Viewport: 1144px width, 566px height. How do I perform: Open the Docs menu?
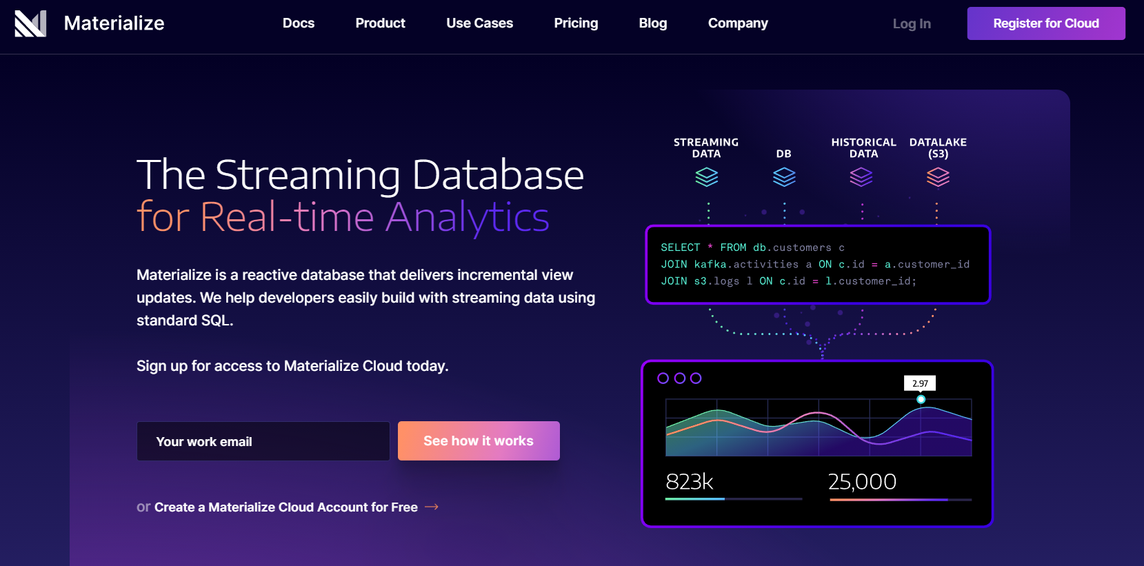(x=299, y=23)
